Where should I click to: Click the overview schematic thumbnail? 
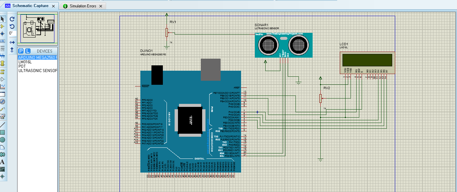[x=37, y=29]
